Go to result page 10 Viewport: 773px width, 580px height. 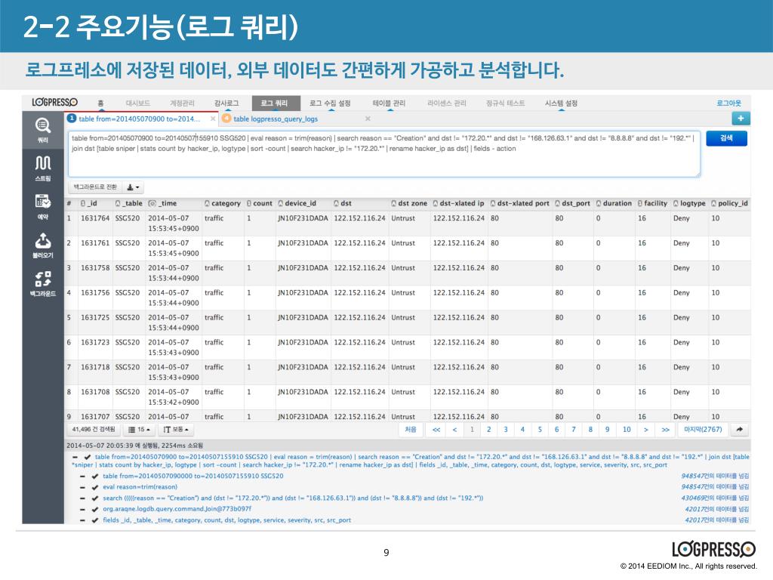click(627, 430)
